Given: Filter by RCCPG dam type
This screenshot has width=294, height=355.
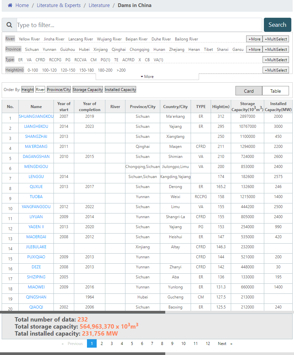Looking at the screenshot, I should pos(55,60).
